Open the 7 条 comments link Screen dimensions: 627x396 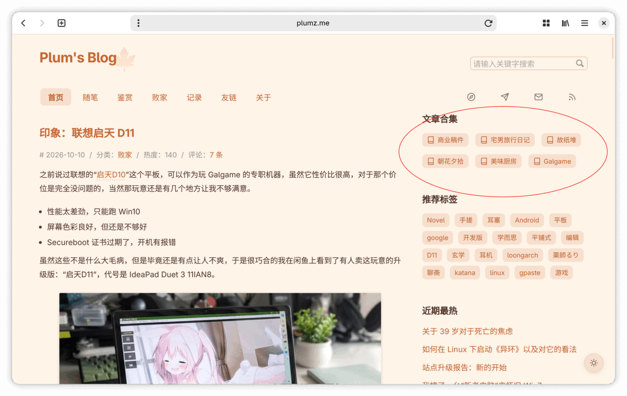(x=216, y=155)
